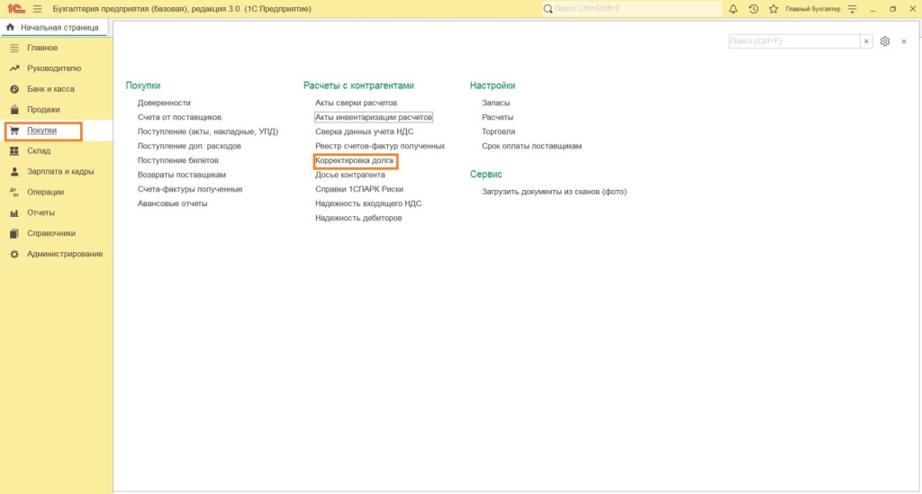Click Загрузить документы из сканов (фото)
Viewport: 922px width, 494px height.
point(554,192)
